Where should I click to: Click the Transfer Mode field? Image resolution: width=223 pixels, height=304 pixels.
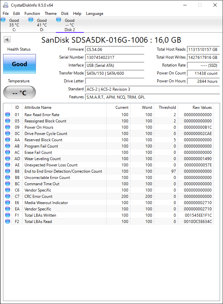tap(115, 73)
